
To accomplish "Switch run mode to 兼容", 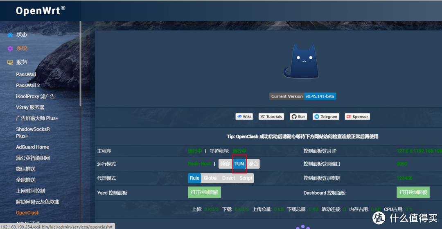I will coord(225,164).
